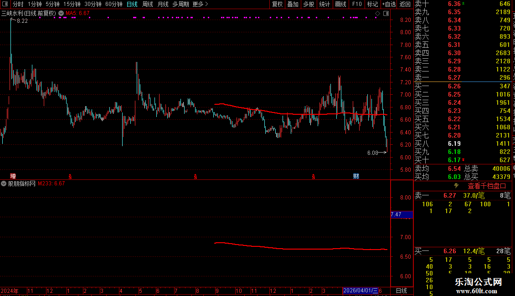Open the dropdown beside 三峡水利(日线.前复权) title
Image resolution: width=515 pixels, height=296 pixels.
coord(61,13)
